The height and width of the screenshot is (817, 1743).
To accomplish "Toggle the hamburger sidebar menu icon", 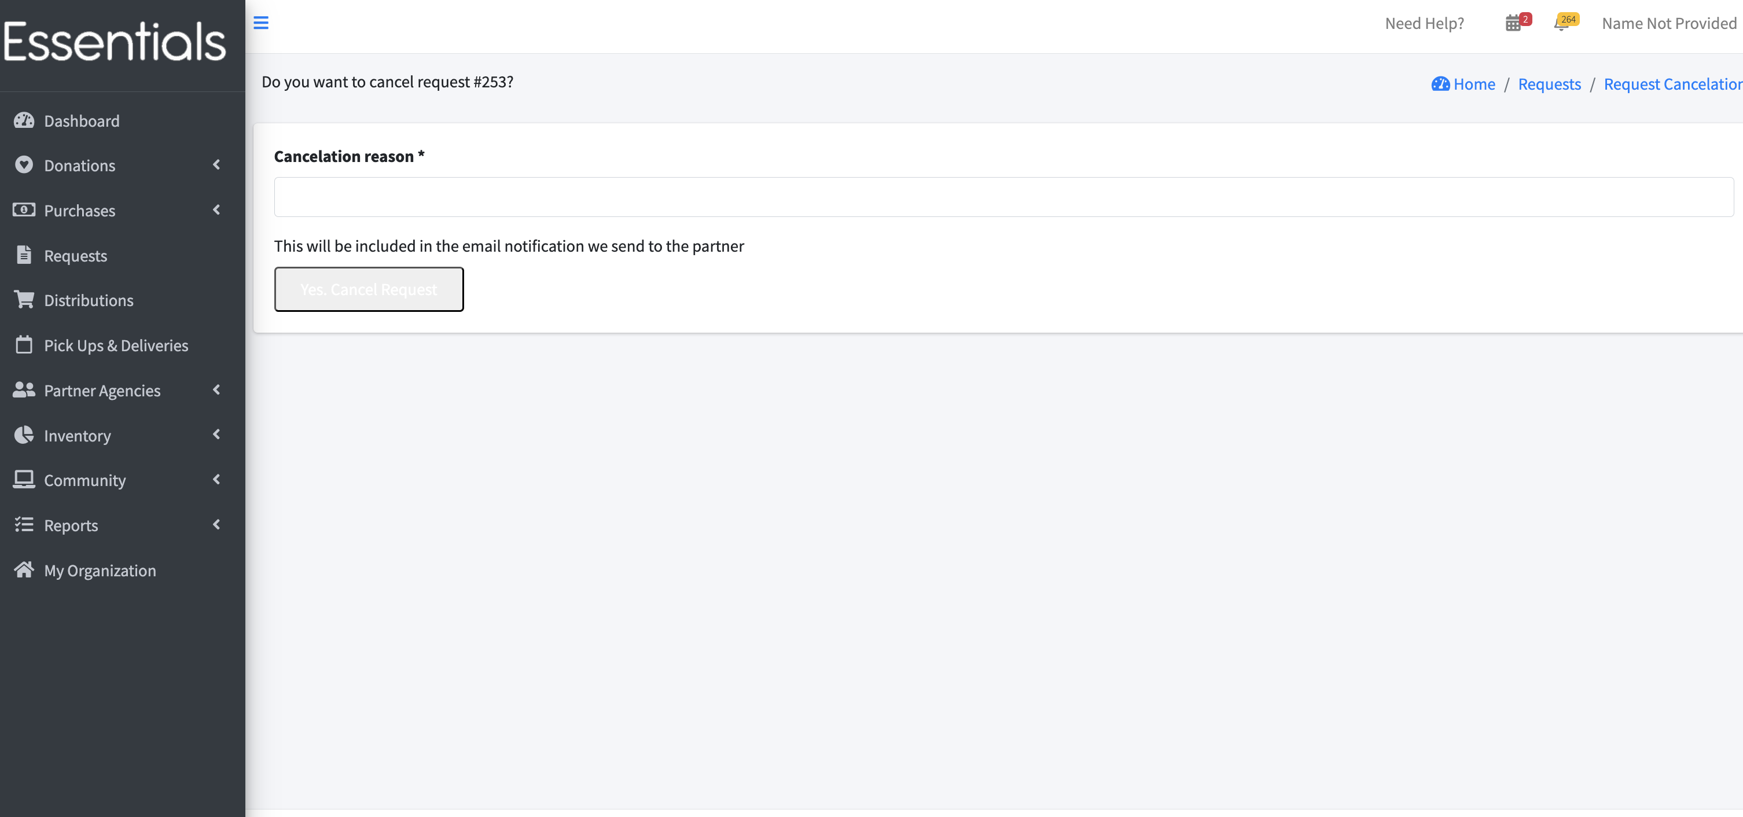I will click(261, 23).
